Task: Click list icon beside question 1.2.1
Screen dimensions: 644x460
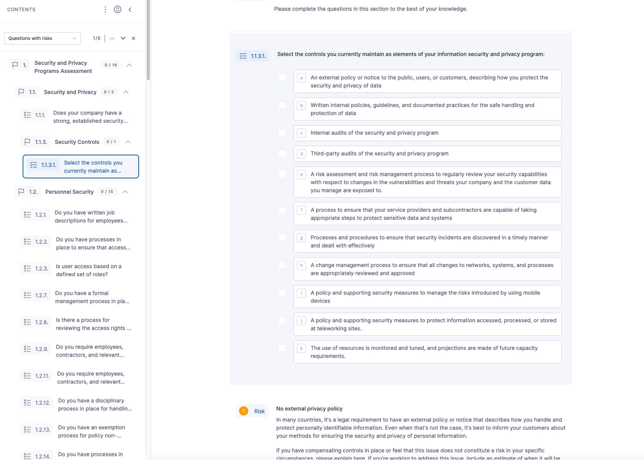Action: [x=27, y=215]
